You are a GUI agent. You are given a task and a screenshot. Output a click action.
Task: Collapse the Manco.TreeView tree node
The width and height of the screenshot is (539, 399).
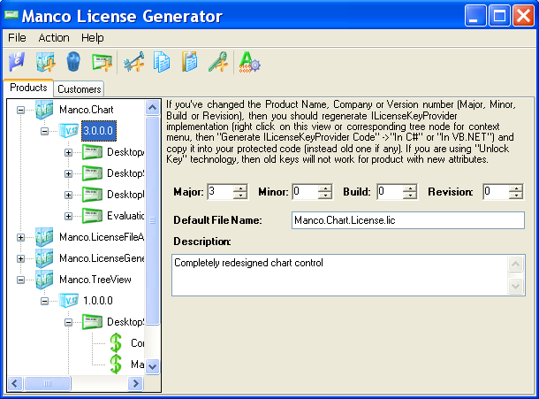point(20,280)
